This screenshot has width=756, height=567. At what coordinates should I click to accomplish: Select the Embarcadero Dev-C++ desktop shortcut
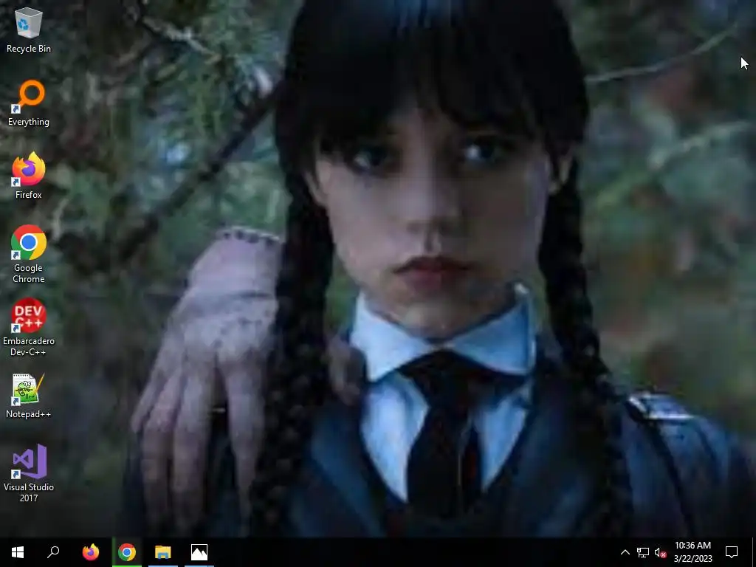pos(29,327)
